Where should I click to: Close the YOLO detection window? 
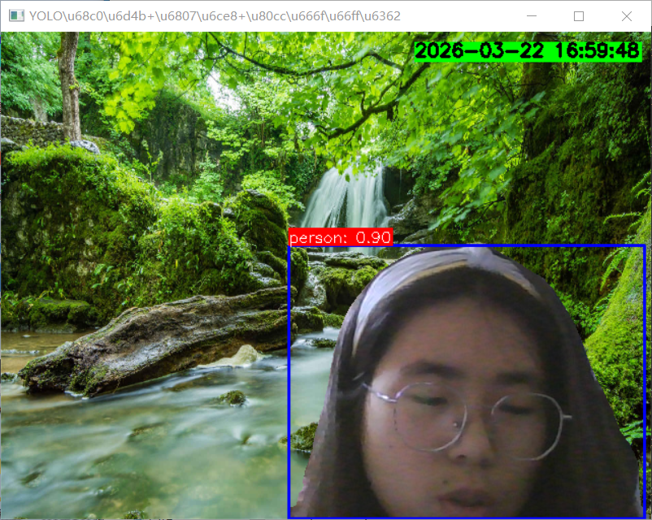pos(627,14)
